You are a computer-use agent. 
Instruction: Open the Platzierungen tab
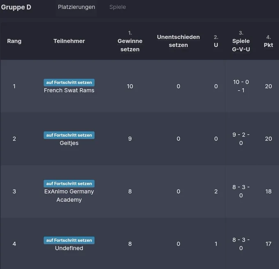tap(76, 7)
